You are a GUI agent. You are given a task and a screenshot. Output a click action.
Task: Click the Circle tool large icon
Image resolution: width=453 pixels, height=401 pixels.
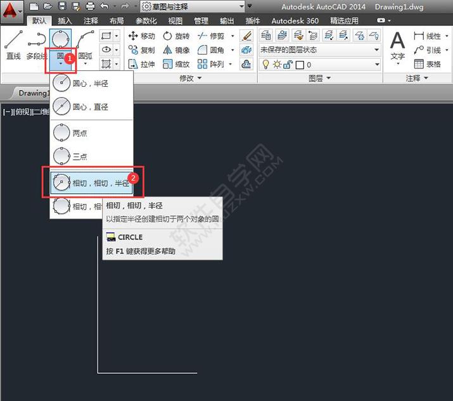(60, 39)
